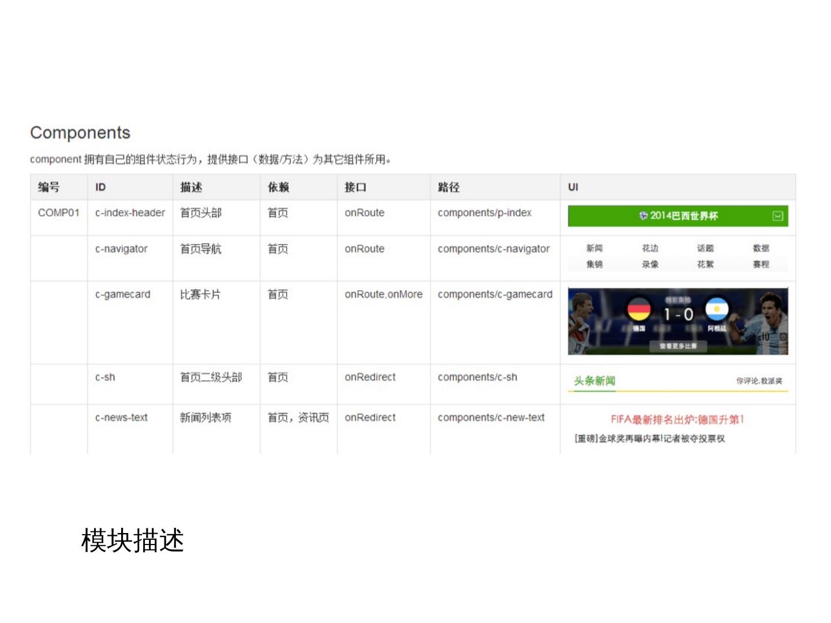The image size is (831, 623).
Task: Open the 新闻 navigation item
Action: [594, 248]
